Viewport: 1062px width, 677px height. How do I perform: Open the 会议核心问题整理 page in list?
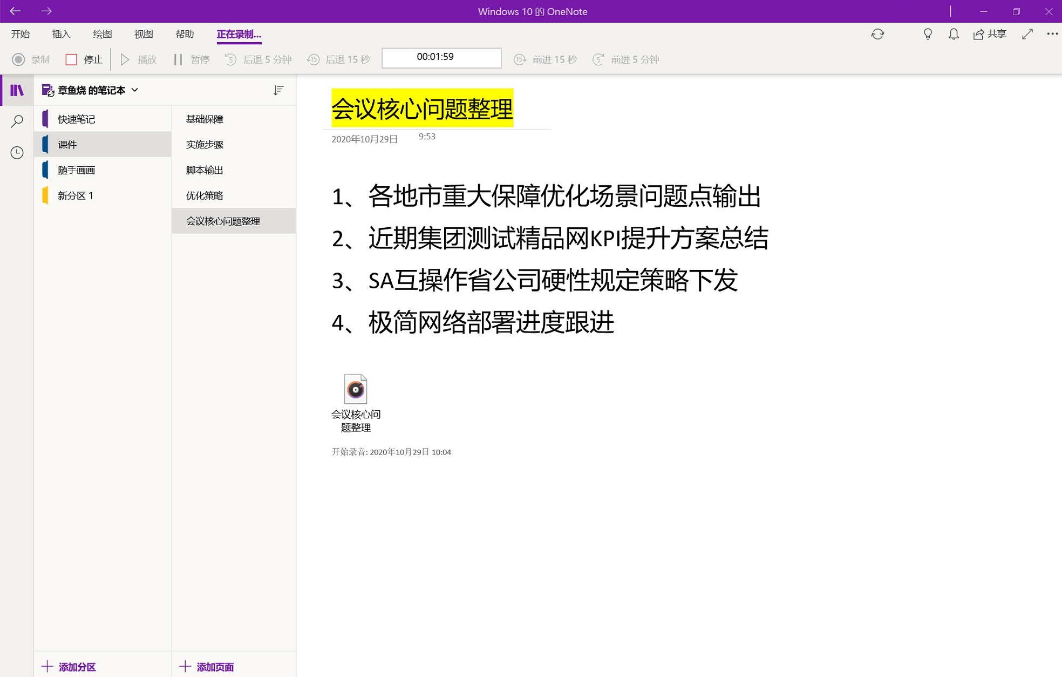coord(234,221)
